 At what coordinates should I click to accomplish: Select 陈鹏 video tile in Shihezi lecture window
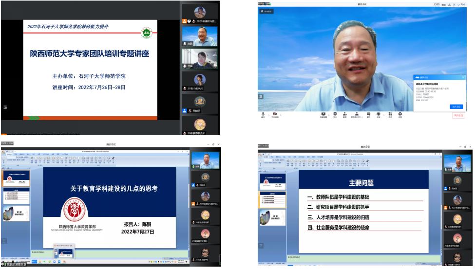(200, 36)
